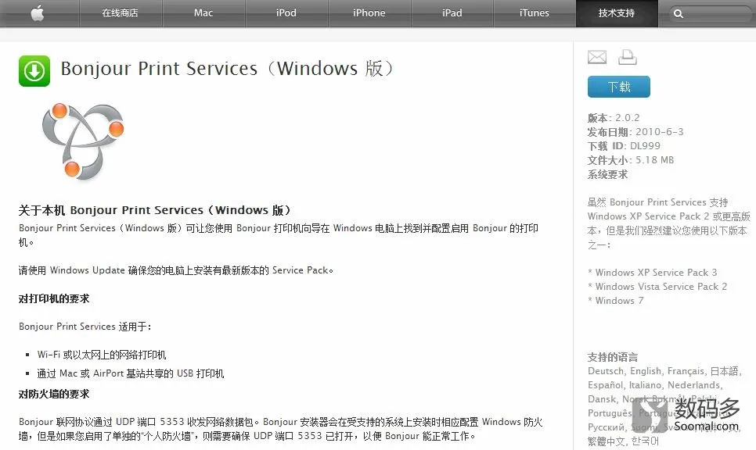The width and height of the screenshot is (756, 450).
Task: Select the 技术支持 navigation tab
Action: coord(617,13)
